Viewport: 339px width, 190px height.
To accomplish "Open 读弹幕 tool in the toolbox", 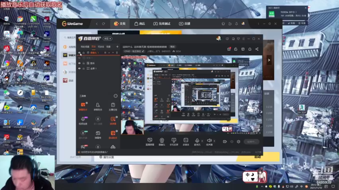I will tap(113, 121).
